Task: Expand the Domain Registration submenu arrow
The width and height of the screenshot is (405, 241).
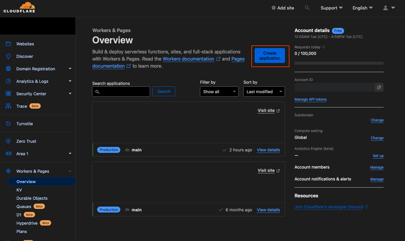Action: 70,69
